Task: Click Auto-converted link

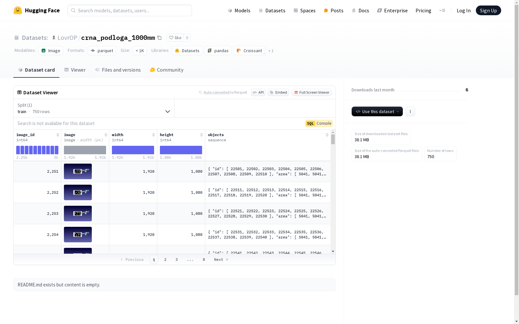Action: (x=216, y=92)
